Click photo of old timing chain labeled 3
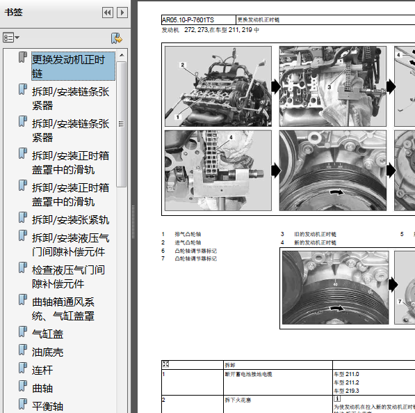Image resolution: width=415 pixels, height=413 pixels. coord(333,86)
